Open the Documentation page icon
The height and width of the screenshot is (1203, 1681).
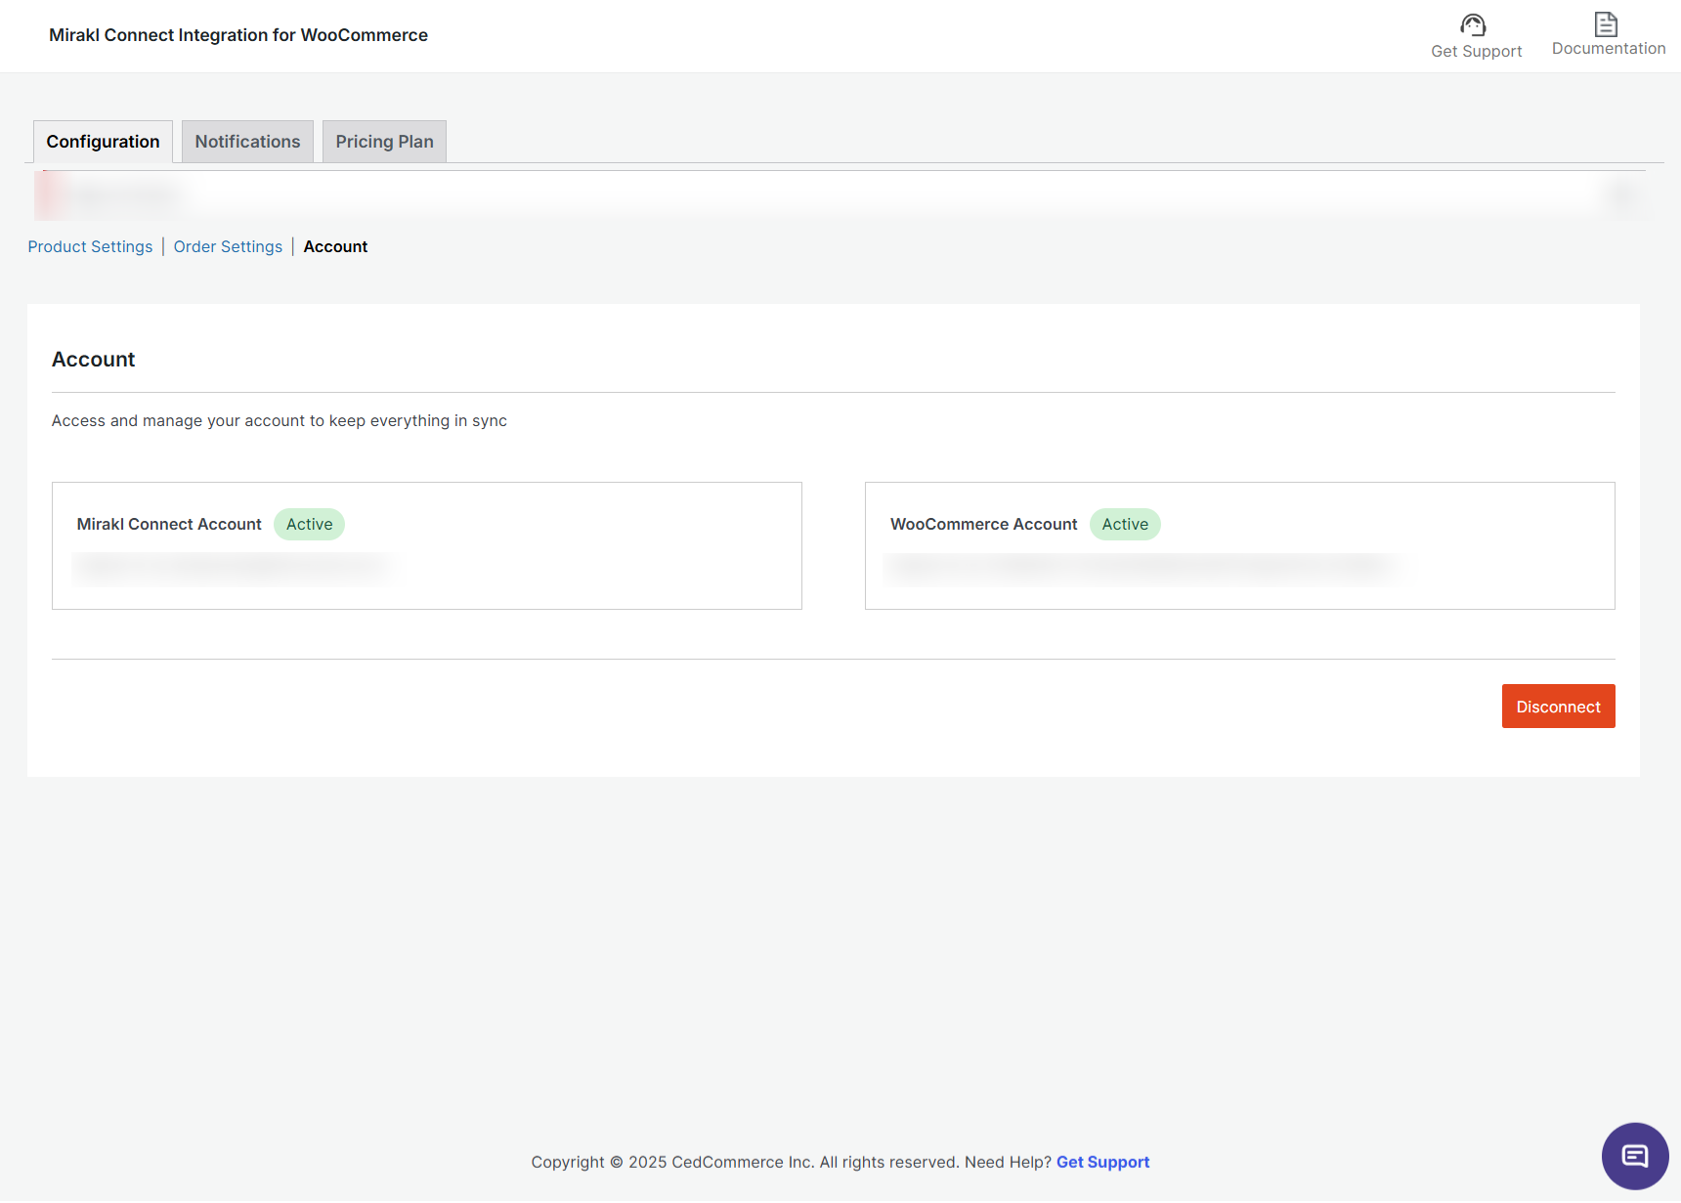click(1606, 23)
